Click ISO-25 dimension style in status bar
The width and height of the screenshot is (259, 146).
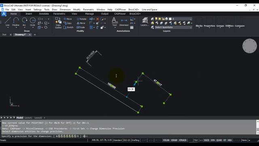coord(127,140)
